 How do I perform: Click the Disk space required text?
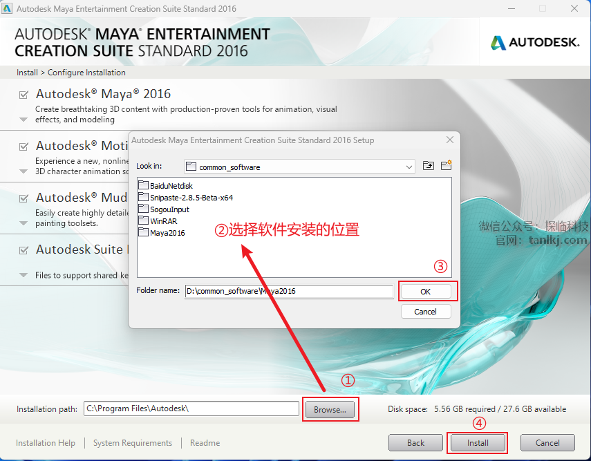(x=477, y=409)
